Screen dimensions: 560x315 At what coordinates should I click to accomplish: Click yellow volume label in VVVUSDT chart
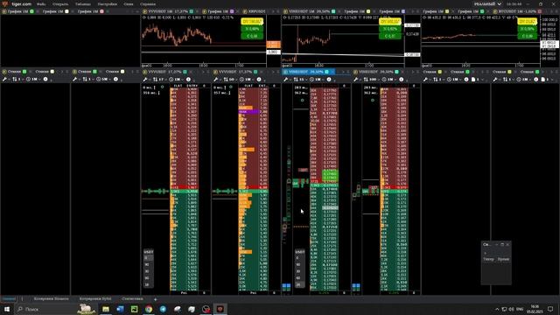coord(252,22)
